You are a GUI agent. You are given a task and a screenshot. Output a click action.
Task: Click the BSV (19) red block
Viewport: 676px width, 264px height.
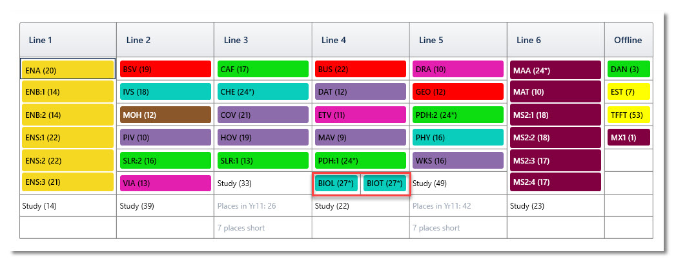click(165, 69)
